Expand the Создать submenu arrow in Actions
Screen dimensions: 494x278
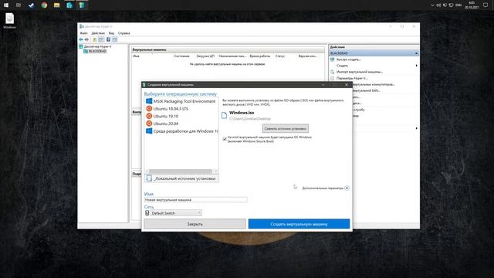click(x=417, y=66)
